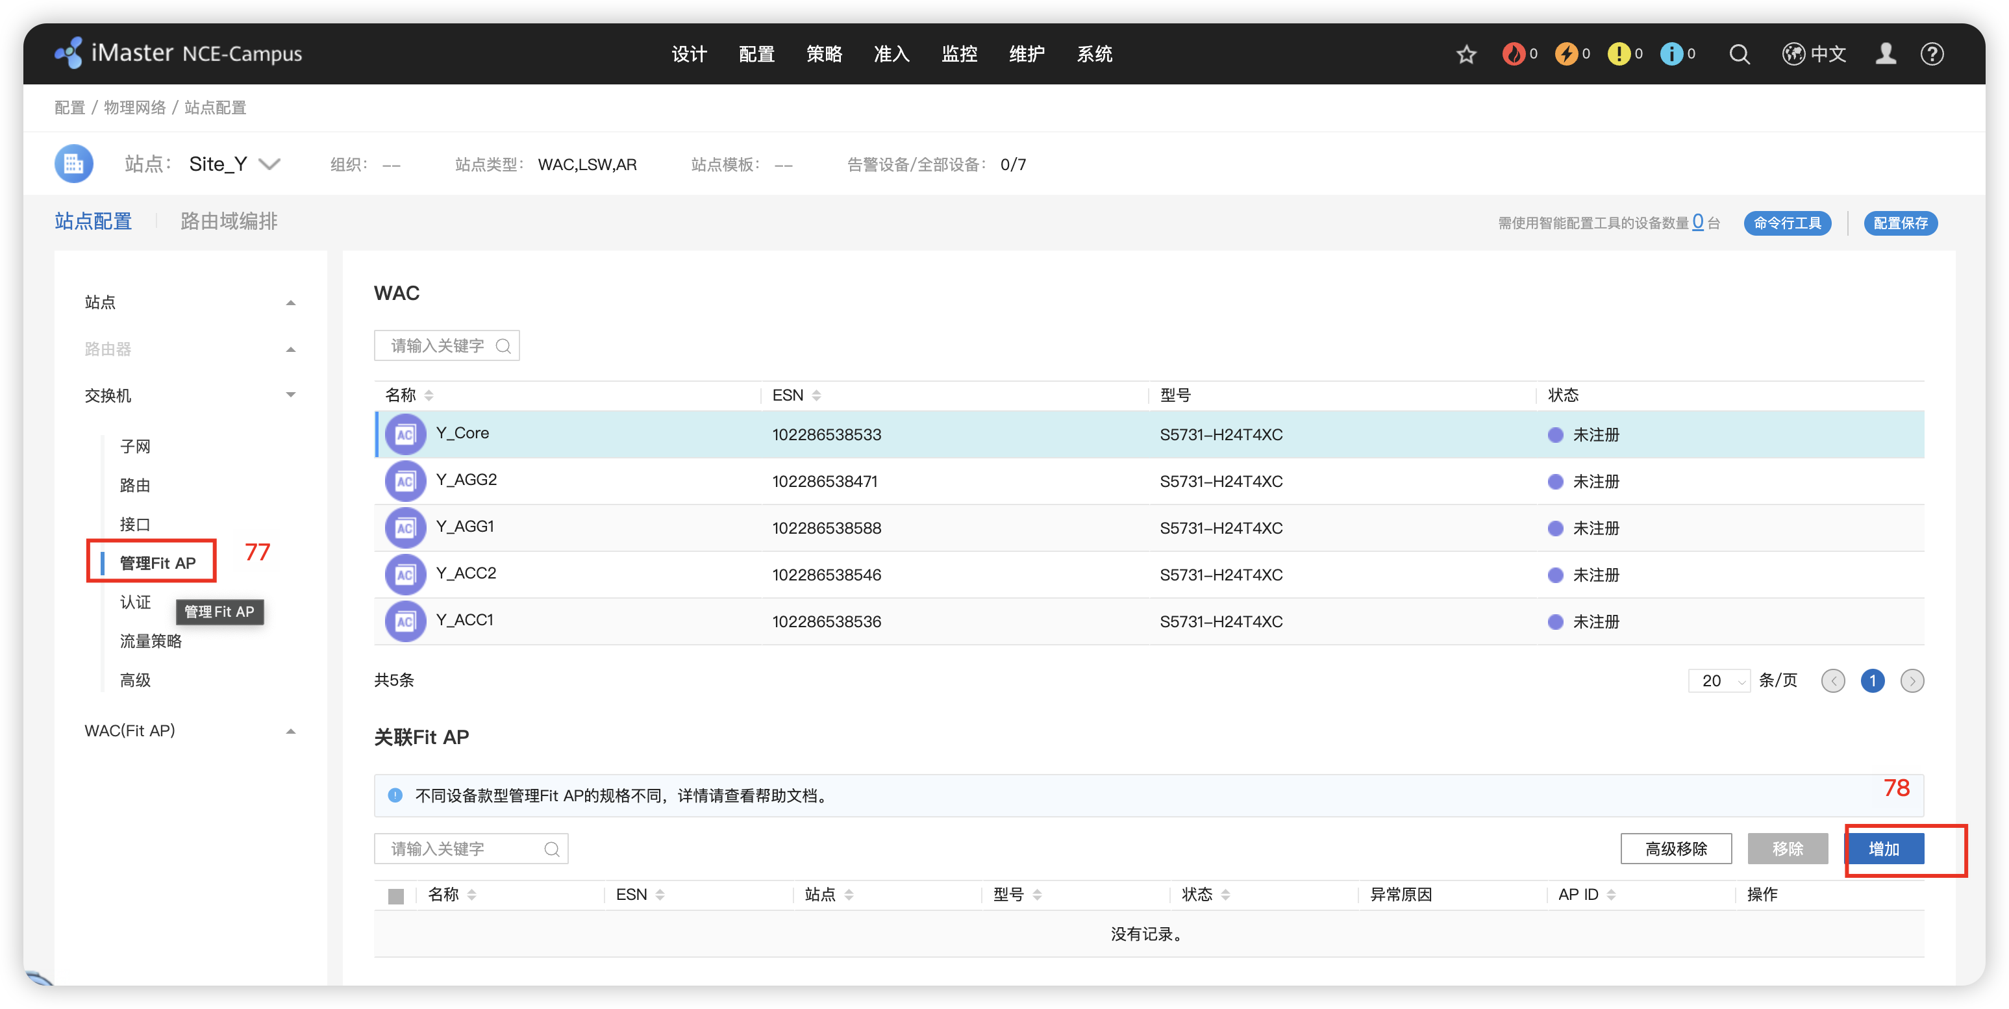The image size is (2009, 1009).
Task: Click the blue 增加 button
Action: click(x=1884, y=849)
